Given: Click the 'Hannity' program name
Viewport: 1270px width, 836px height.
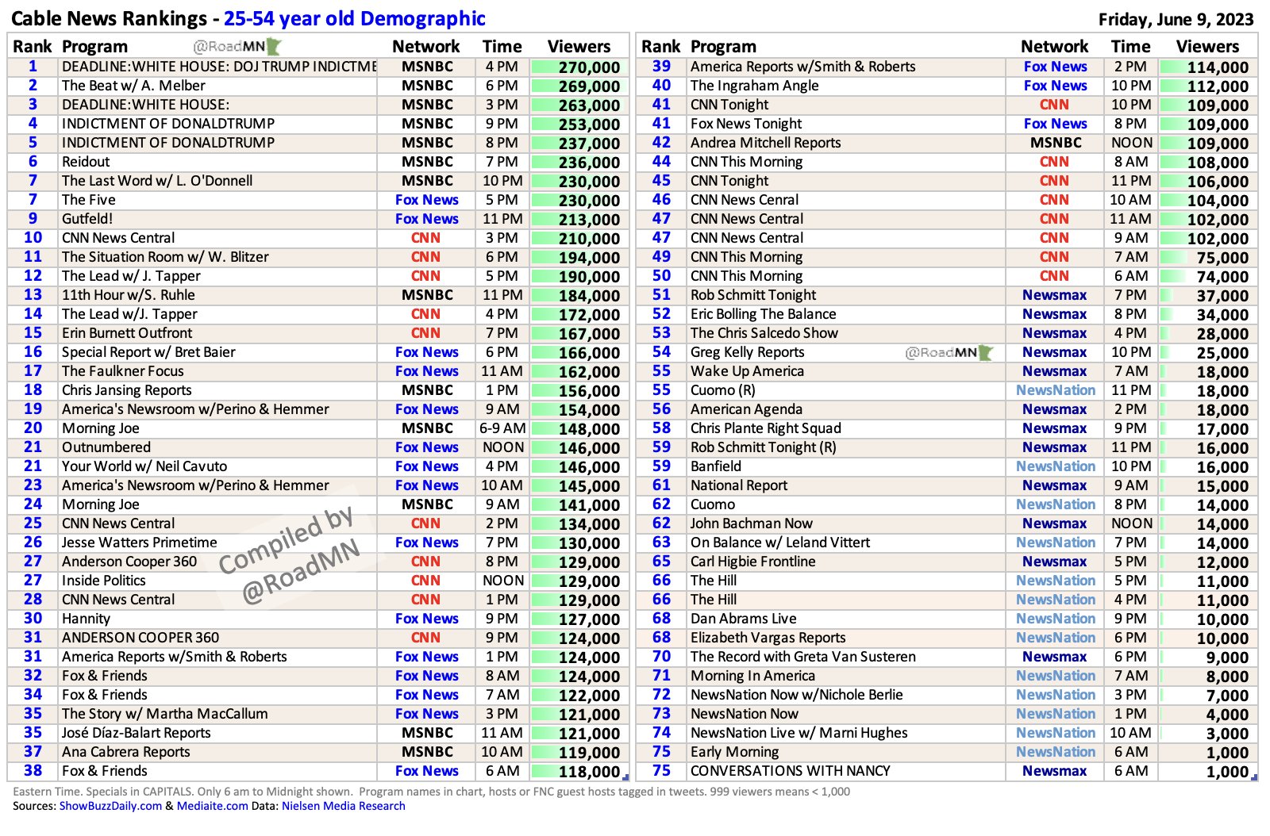Looking at the screenshot, I should tap(86, 619).
